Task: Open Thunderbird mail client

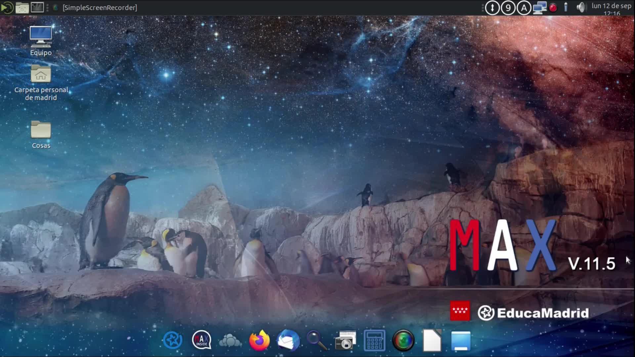Action: click(288, 340)
